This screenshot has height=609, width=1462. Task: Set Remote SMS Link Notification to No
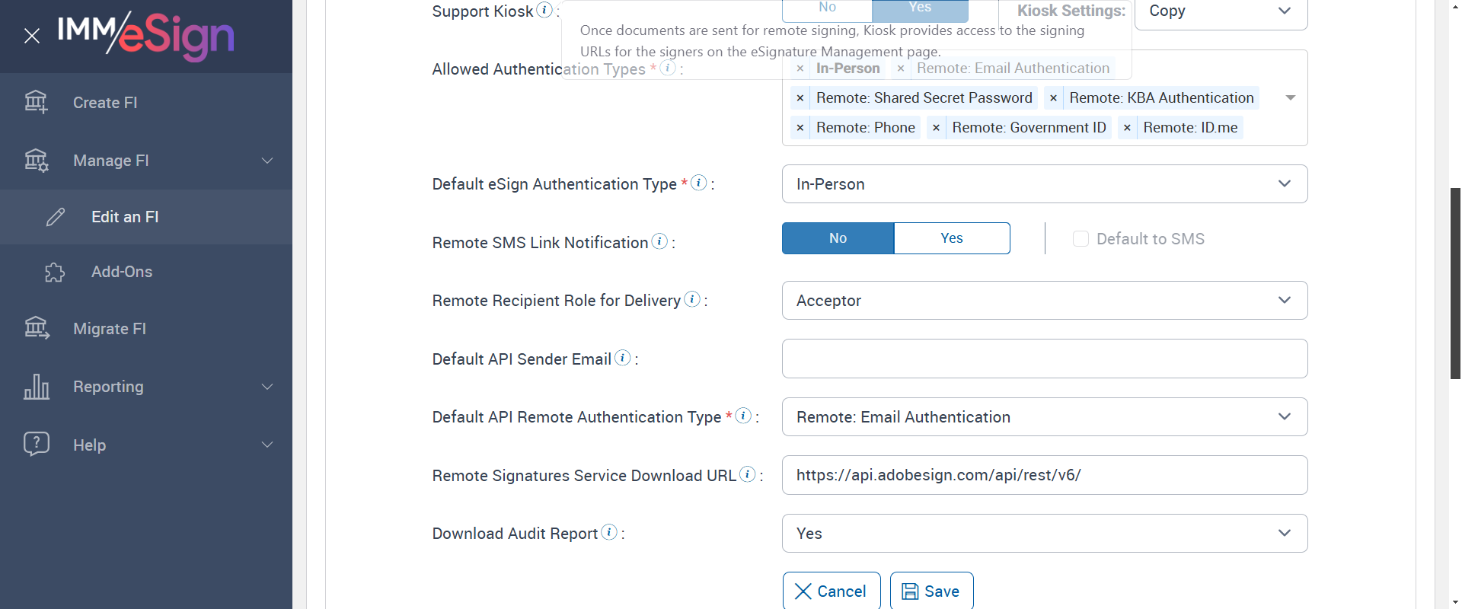pyautogui.click(x=838, y=238)
